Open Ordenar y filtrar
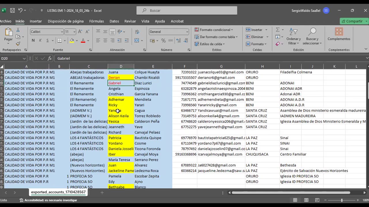Screen dimensions: 369x207 coord(293,37)
